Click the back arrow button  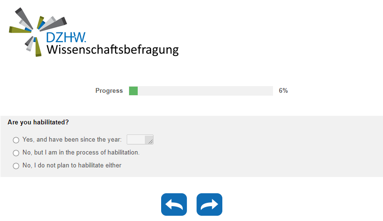(x=174, y=205)
